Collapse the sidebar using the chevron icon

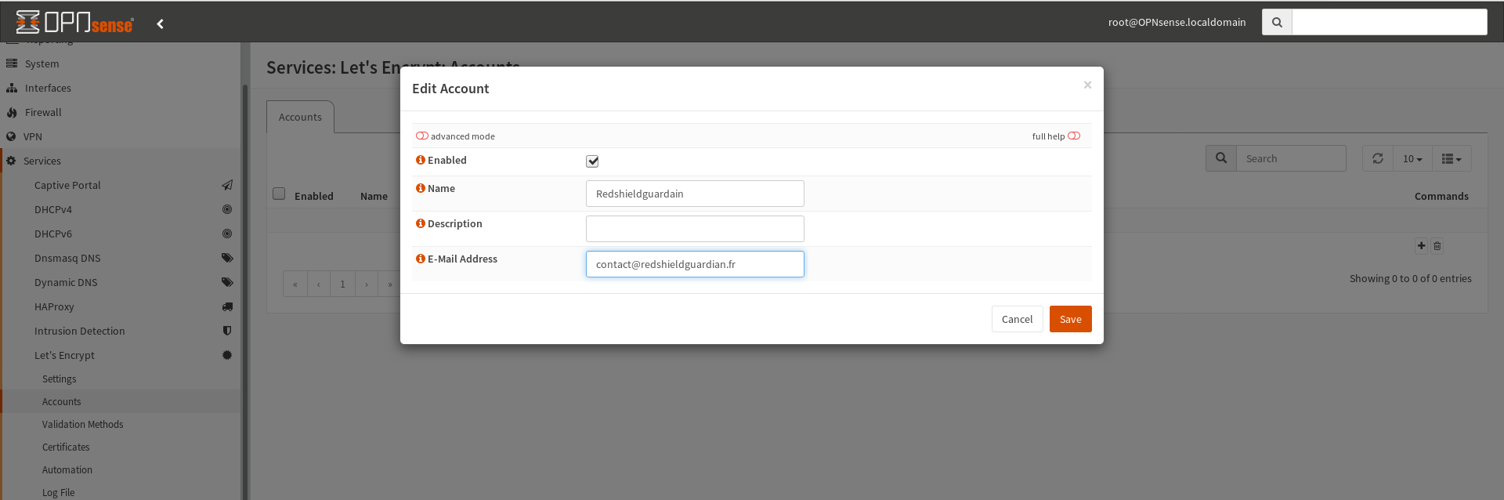point(161,24)
